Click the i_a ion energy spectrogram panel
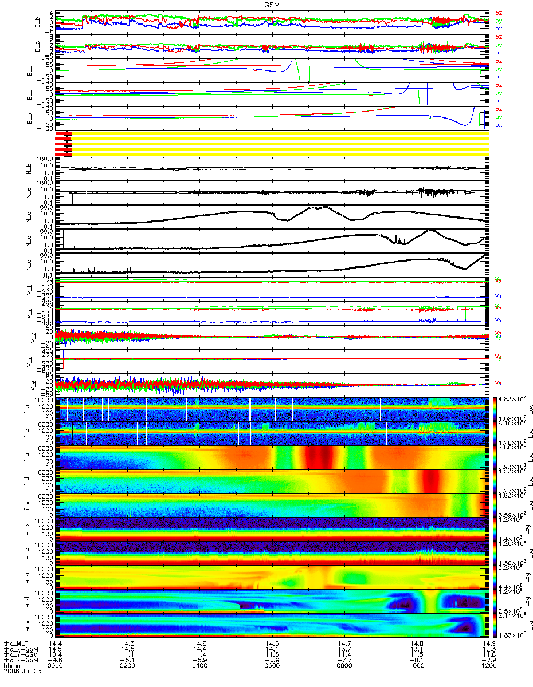 (x=272, y=457)
